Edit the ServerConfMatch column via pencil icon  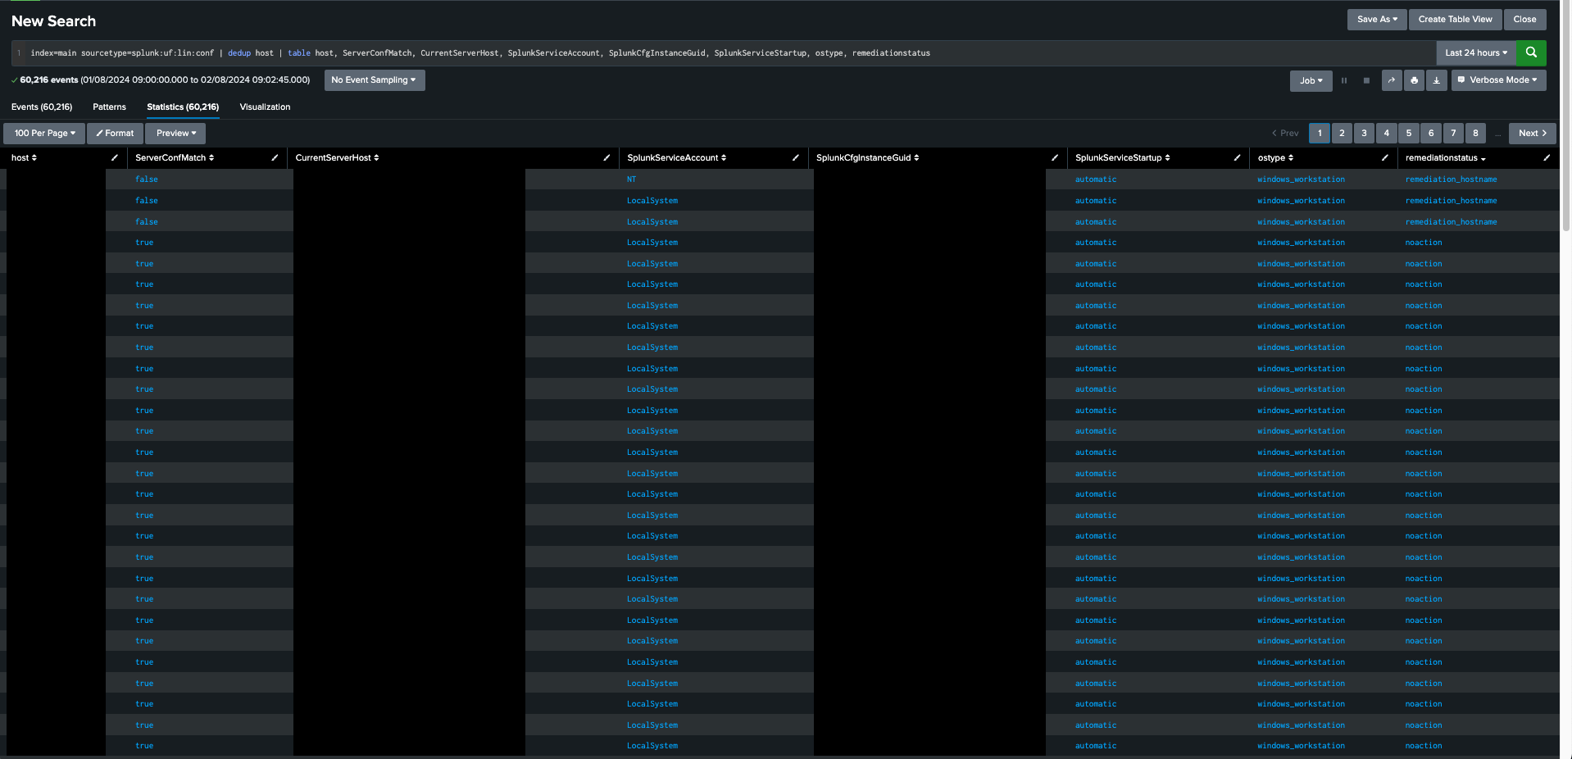click(275, 157)
